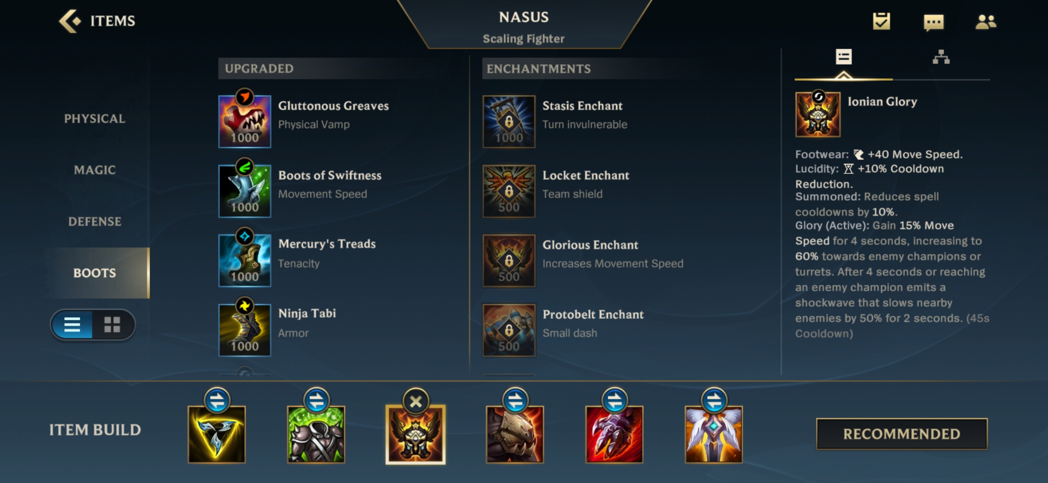1048x483 pixels.
Task: Open the checklist icon at top right
Action: tap(881, 21)
